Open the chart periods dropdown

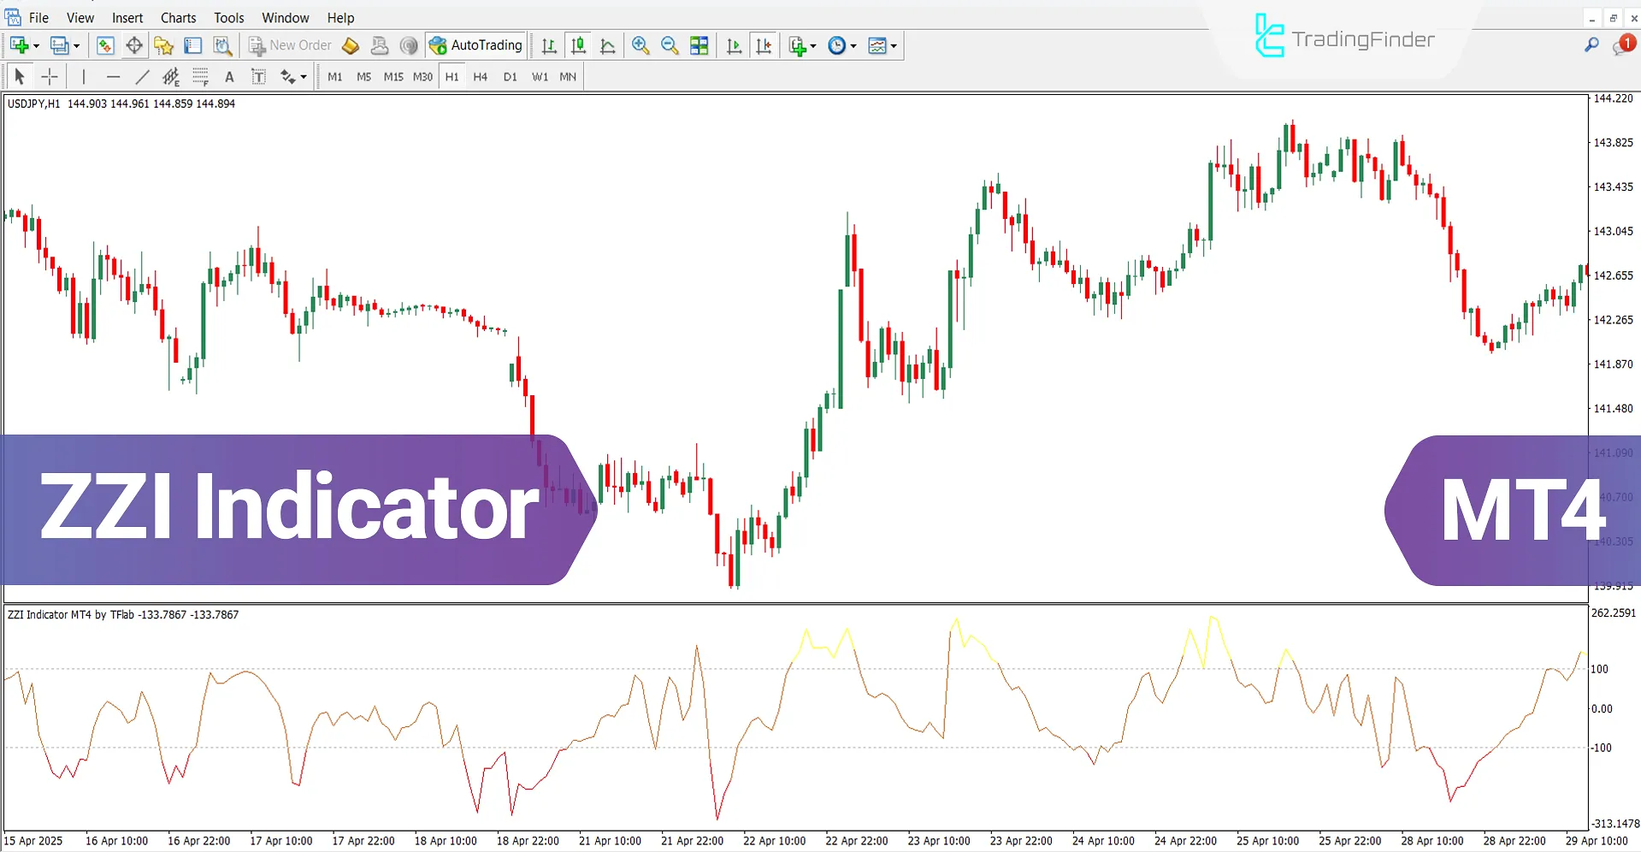click(x=841, y=45)
